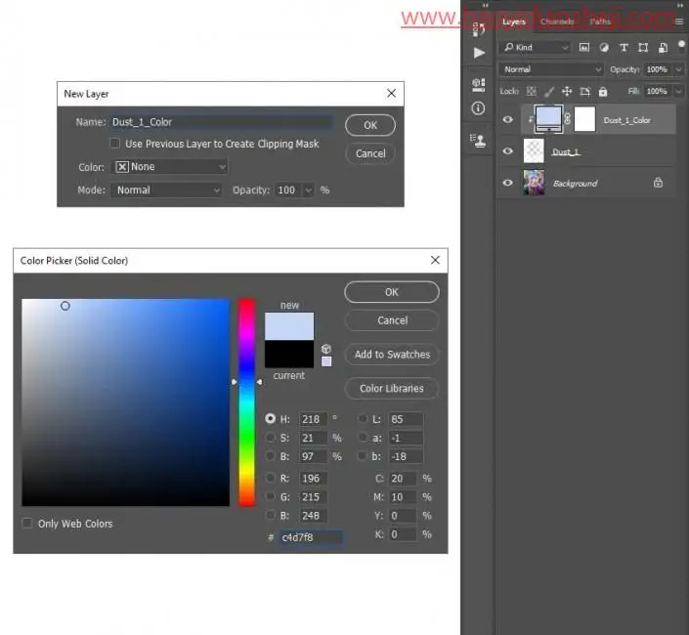The width and height of the screenshot is (689, 635).
Task: Open the Clone Source stamp panel icon
Action: click(478, 140)
